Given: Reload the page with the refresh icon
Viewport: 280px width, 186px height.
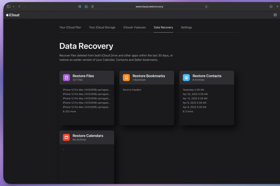Looking at the screenshot, I should [206, 7].
